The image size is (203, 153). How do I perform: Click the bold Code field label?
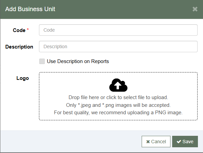[19, 30]
